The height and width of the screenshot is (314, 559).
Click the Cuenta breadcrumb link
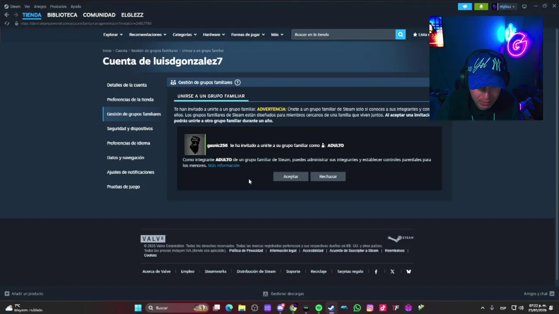coord(121,51)
